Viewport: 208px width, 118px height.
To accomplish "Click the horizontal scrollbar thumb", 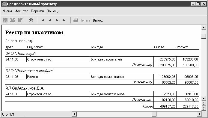I will pyautogui.click(x=154, y=114).
